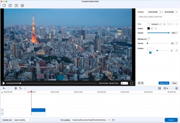Open the output folder icon
180x123 pixels.
tap(113, 120)
